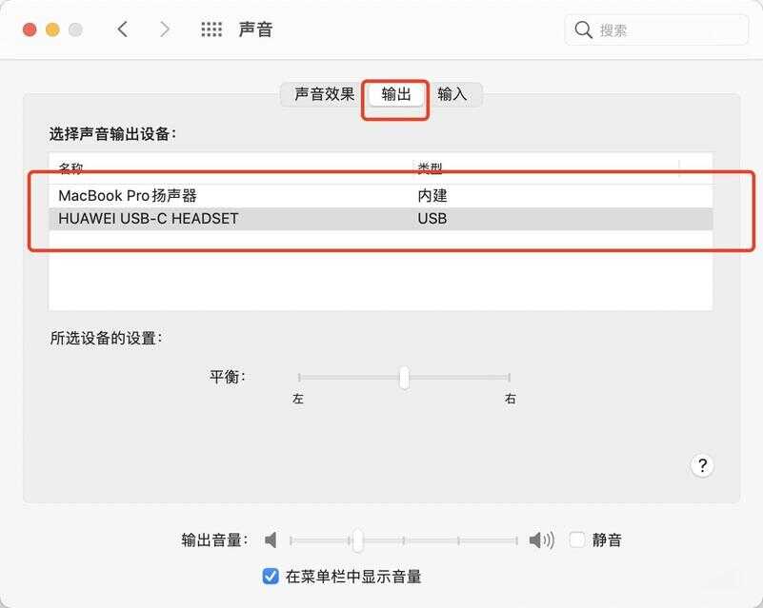Go back with the left arrow
The image size is (763, 608).
click(x=123, y=29)
